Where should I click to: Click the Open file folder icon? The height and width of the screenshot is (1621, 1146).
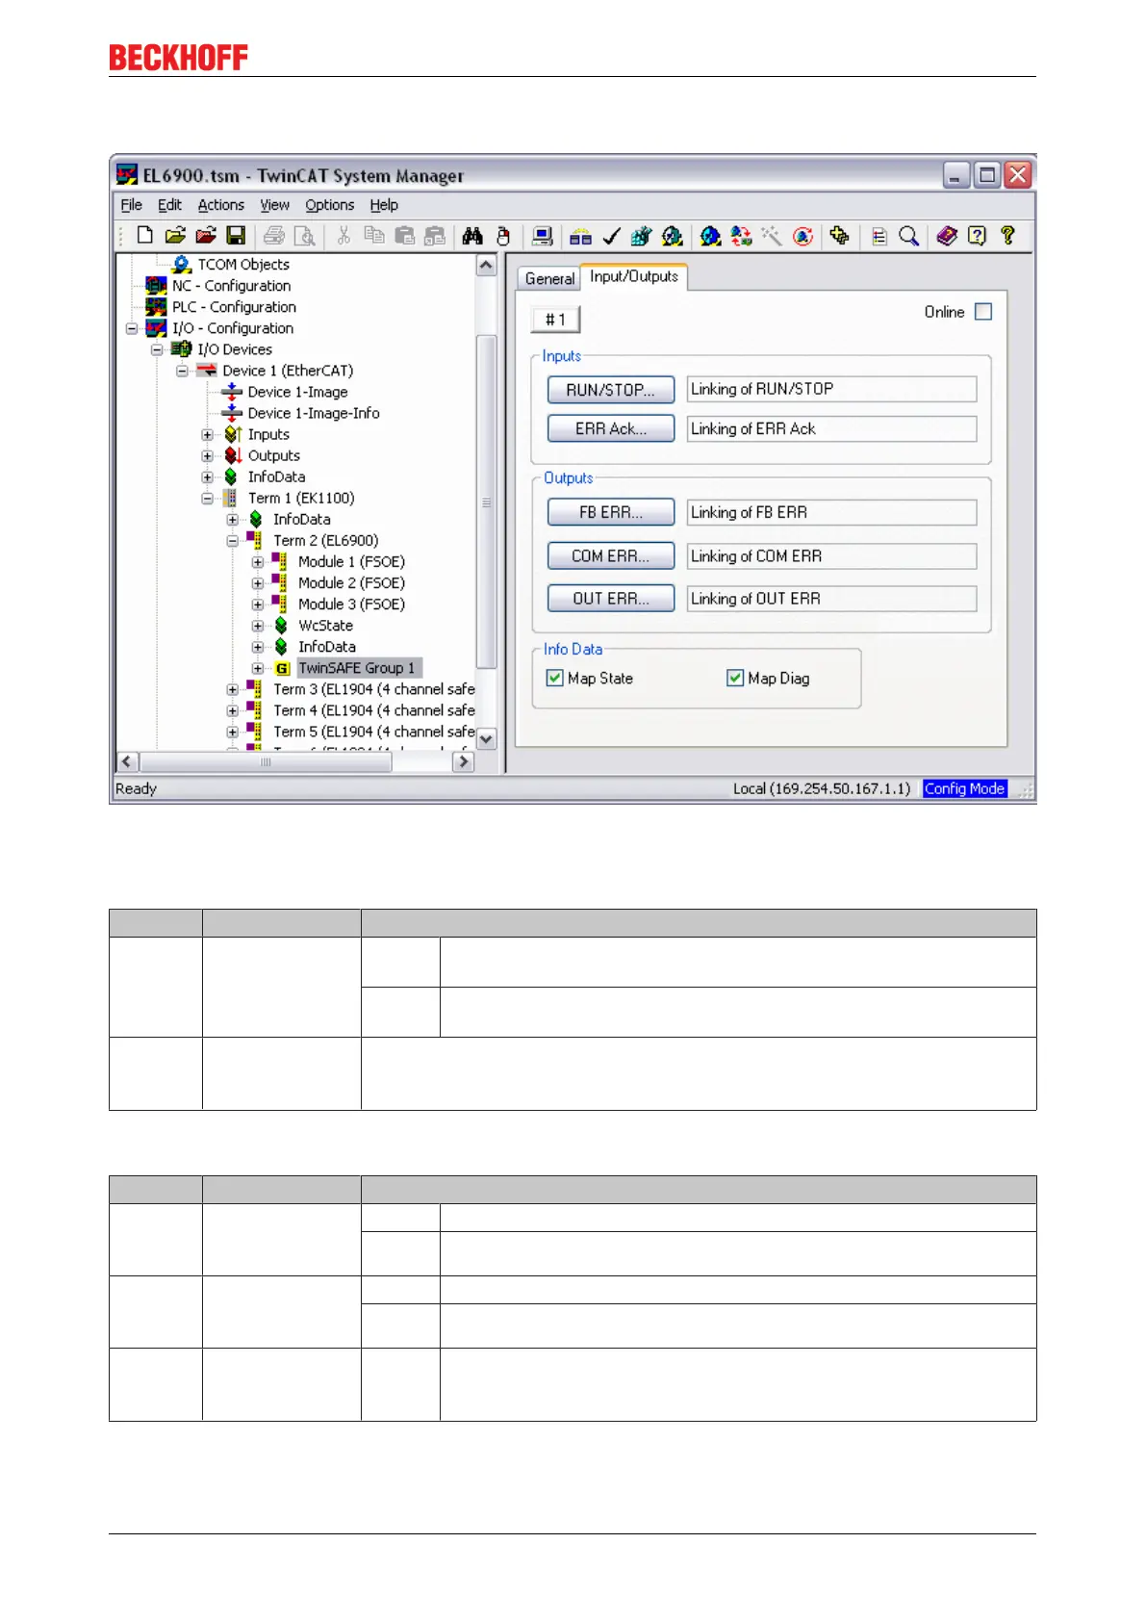point(175,236)
